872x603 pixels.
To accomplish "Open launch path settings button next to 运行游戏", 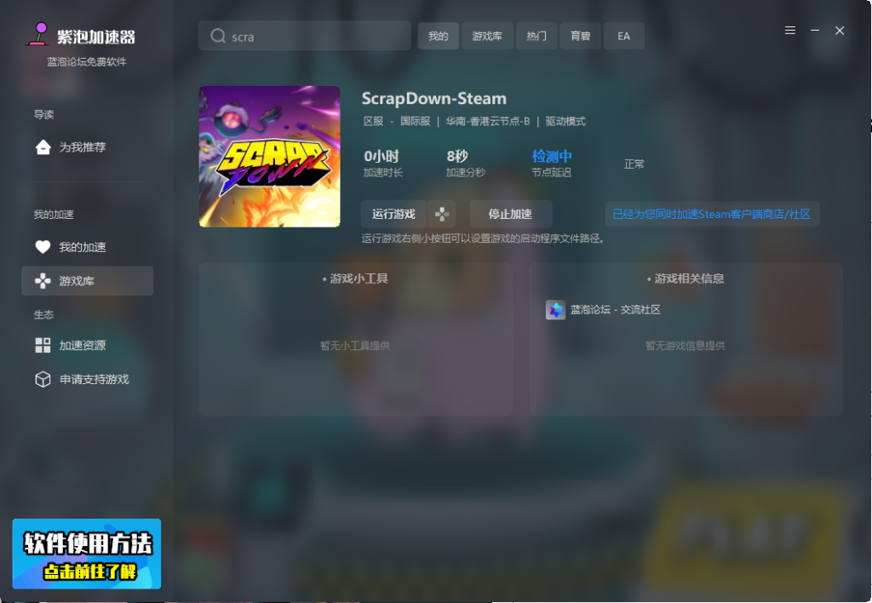I will [442, 214].
